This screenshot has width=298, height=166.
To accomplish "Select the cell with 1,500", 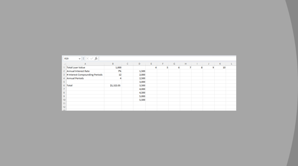I will coord(139,71).
